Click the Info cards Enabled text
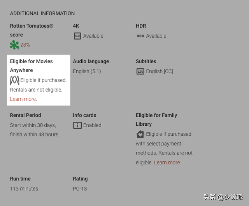 [x=92, y=125]
